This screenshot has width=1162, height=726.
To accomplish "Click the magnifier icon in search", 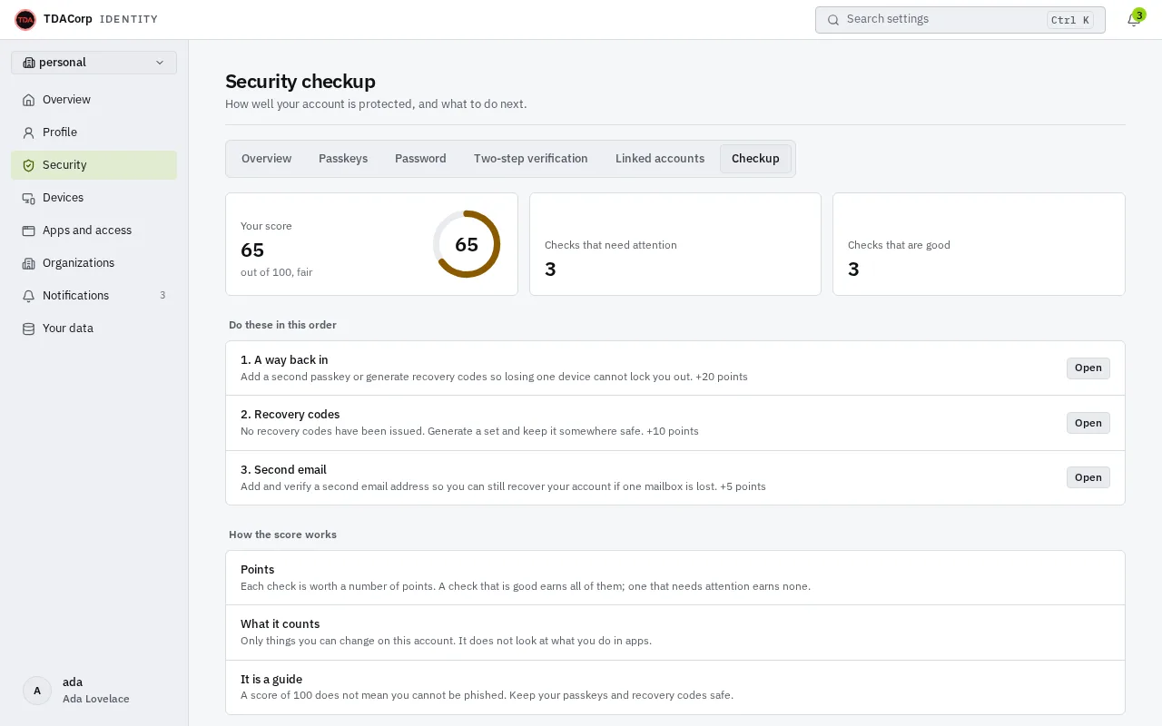I will point(833,20).
